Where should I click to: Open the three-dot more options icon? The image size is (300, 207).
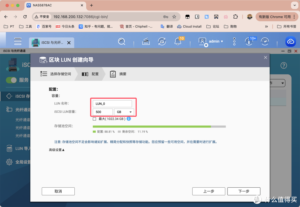point(234,41)
